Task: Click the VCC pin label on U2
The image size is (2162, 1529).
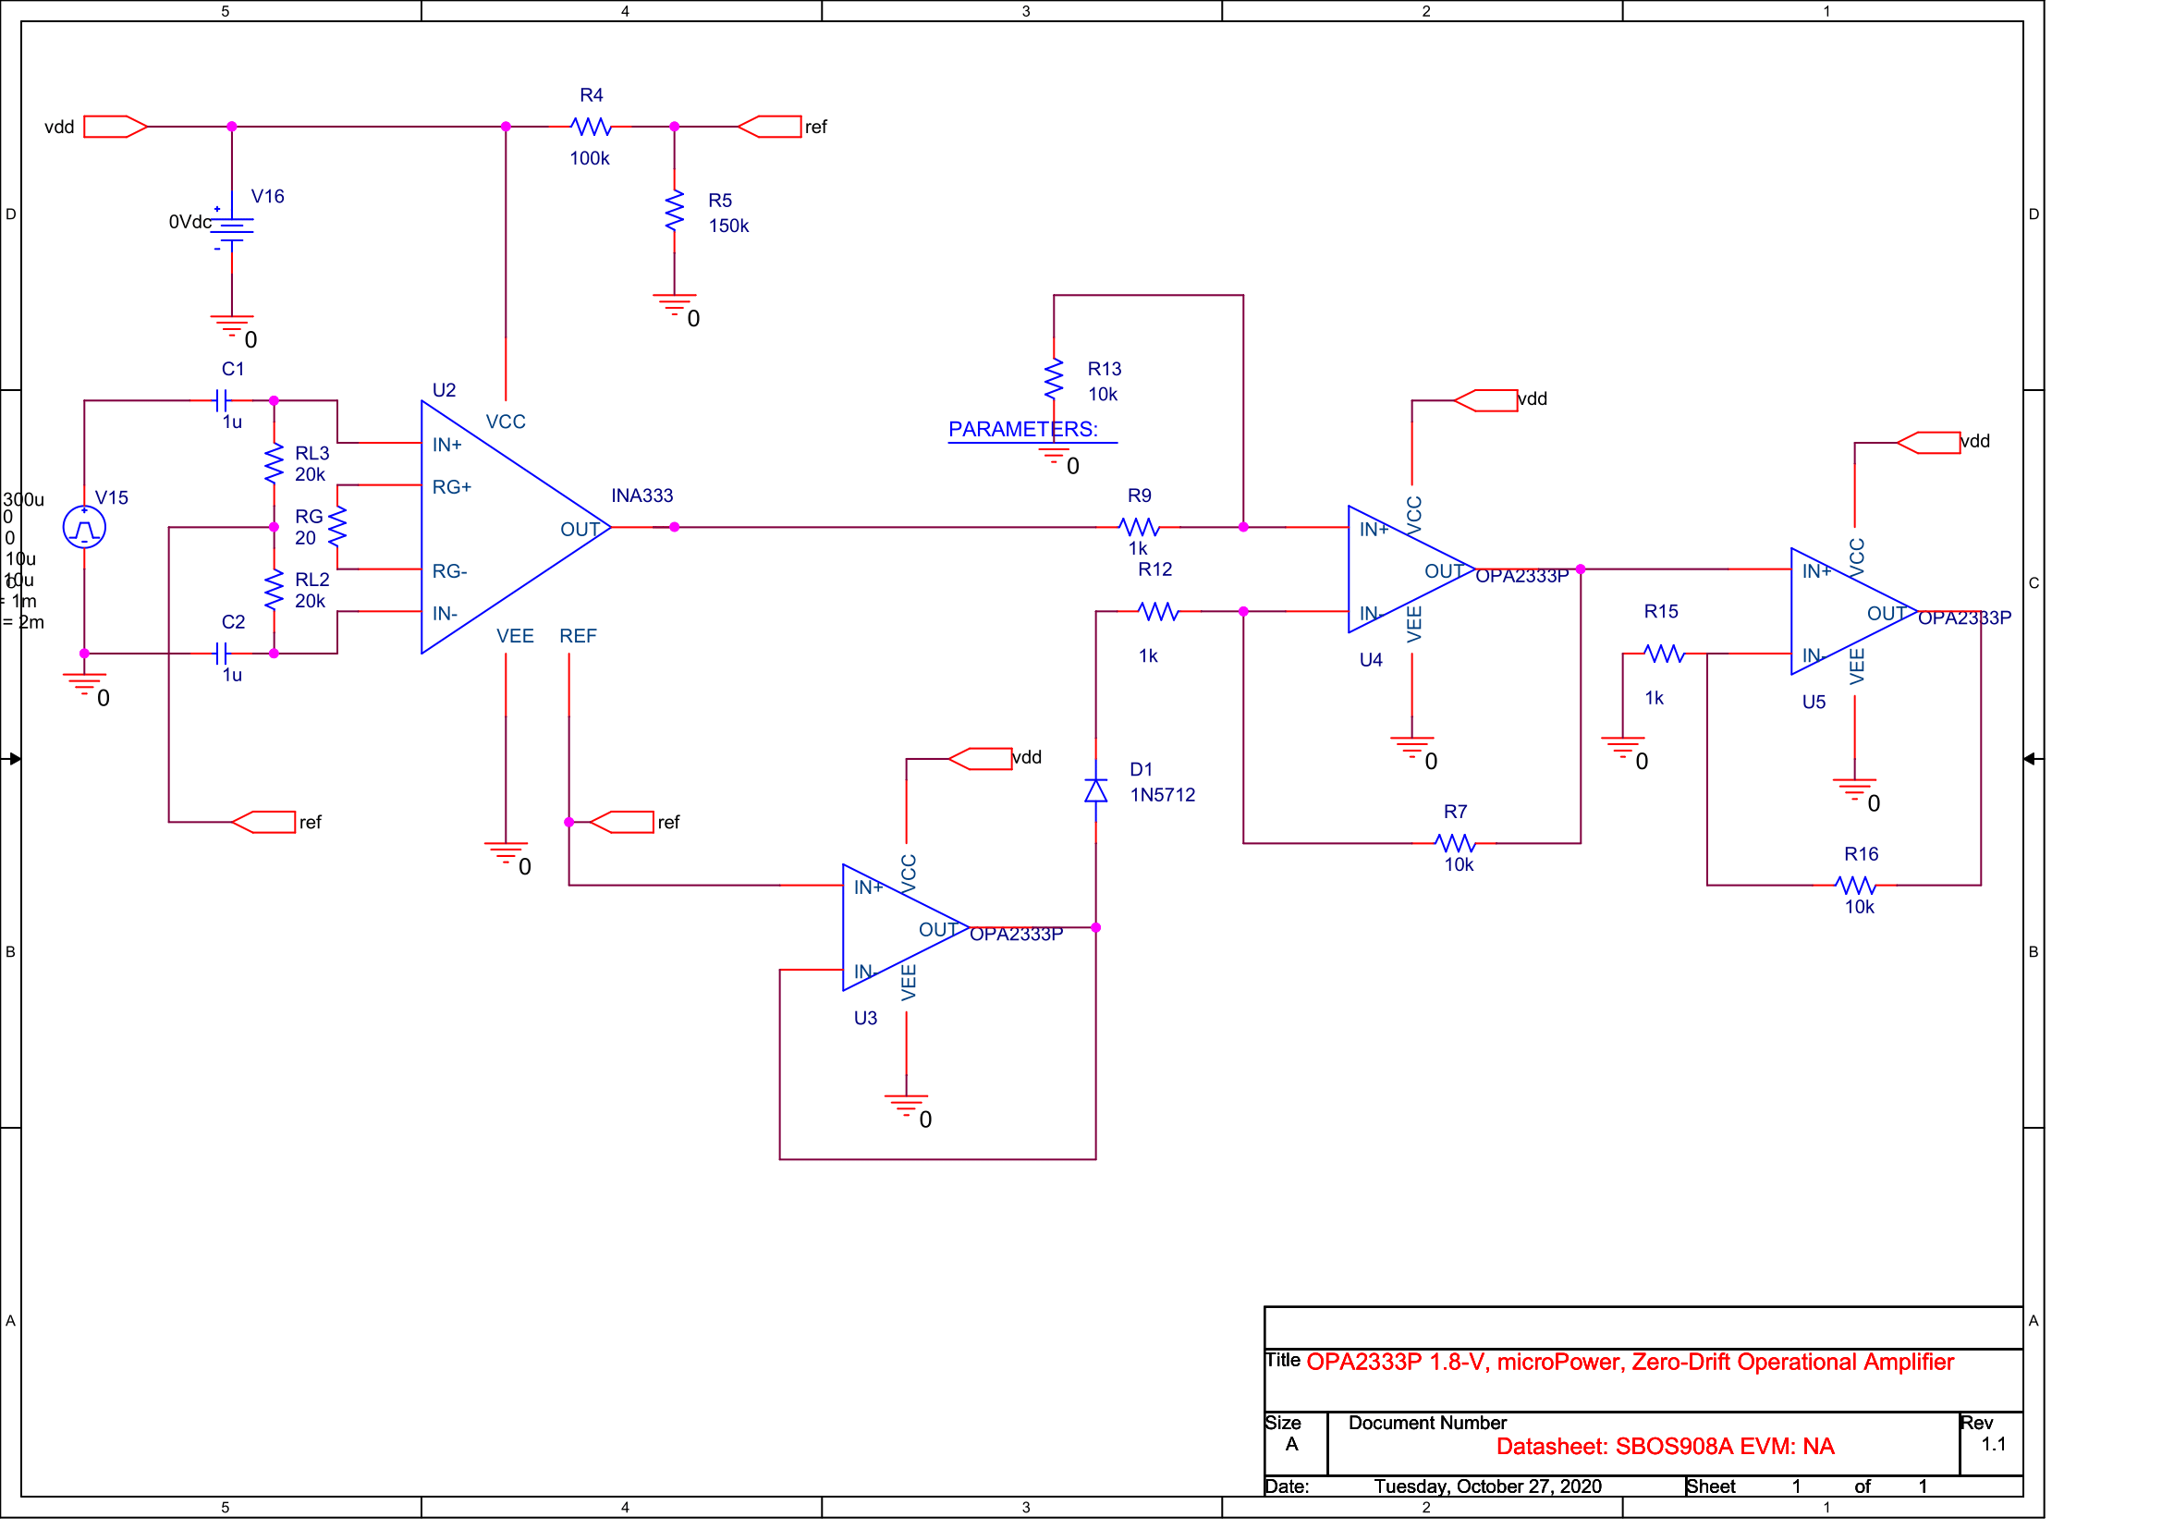Action: (506, 422)
